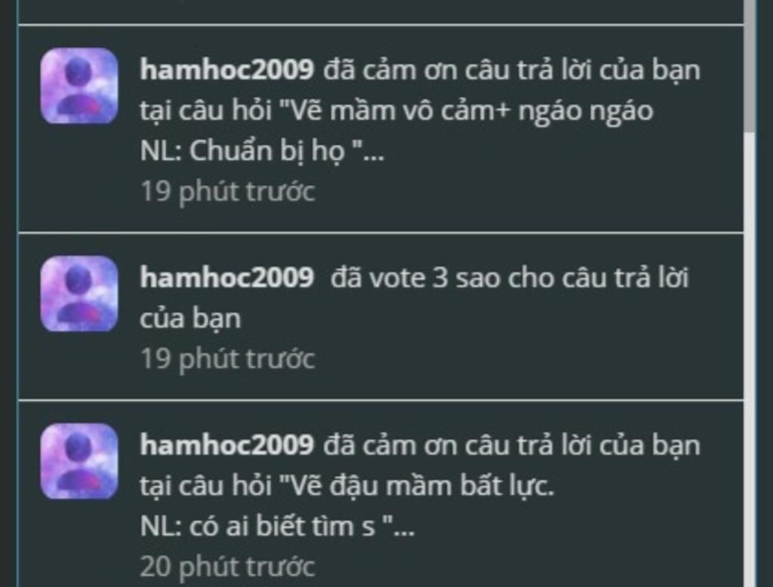Image resolution: width=773 pixels, height=587 pixels.
Task: Open question "Vẽ mầm vô cảm+ ngáo ngáo"
Action: 467,110
